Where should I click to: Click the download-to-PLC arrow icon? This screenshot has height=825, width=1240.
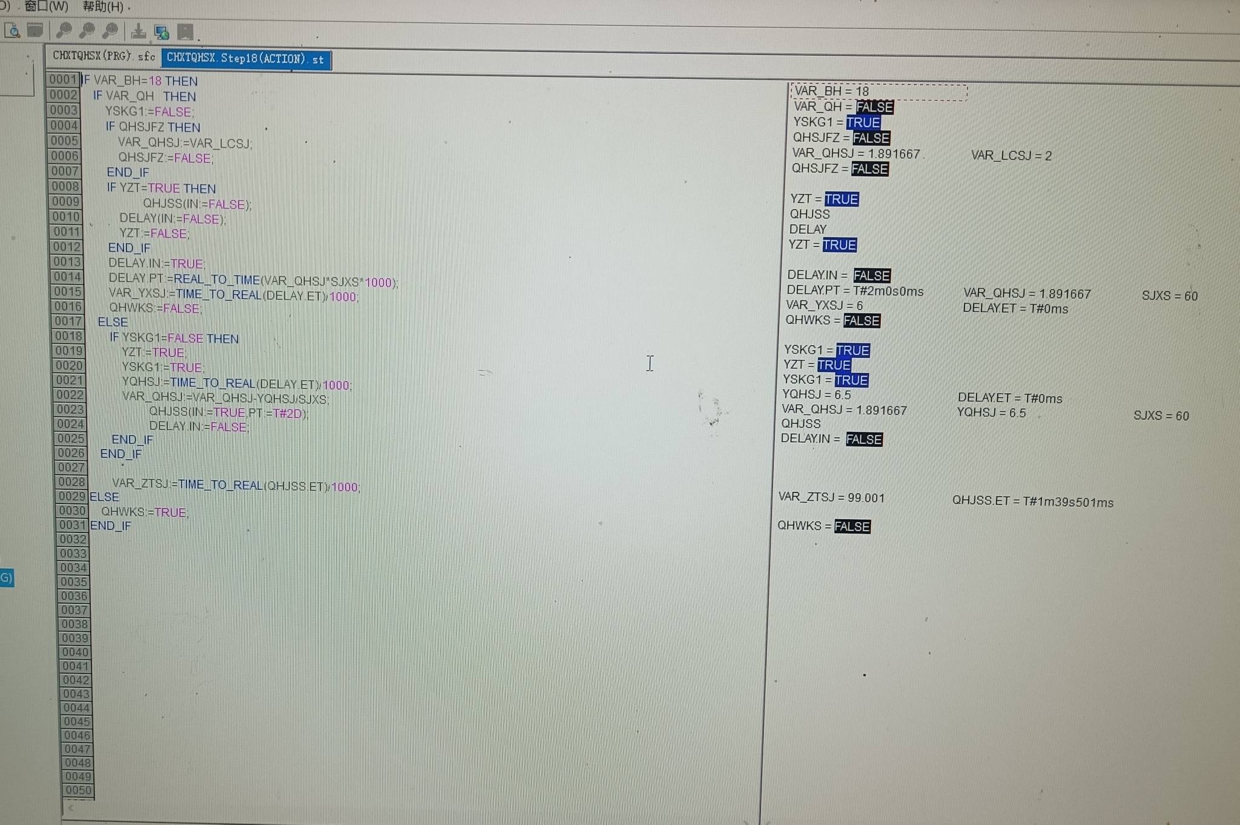click(139, 31)
